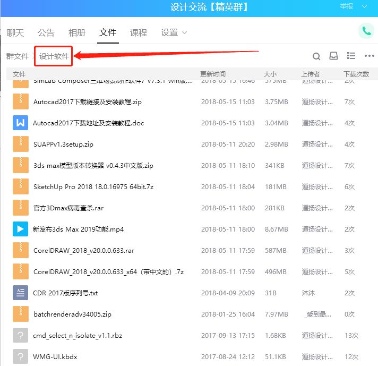Viewport: 378px width, 366px height.
Task: Open the 设置 tab
Action: point(169,32)
